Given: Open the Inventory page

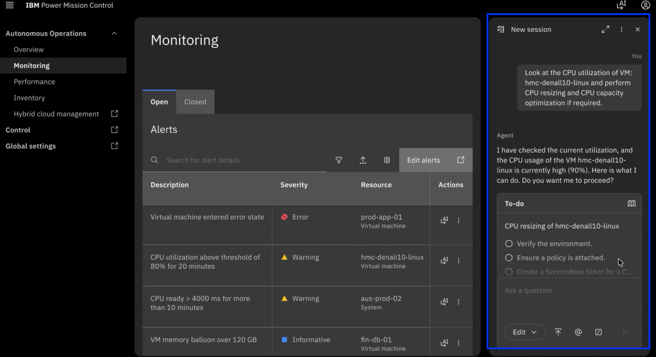Looking at the screenshot, I should tap(29, 98).
